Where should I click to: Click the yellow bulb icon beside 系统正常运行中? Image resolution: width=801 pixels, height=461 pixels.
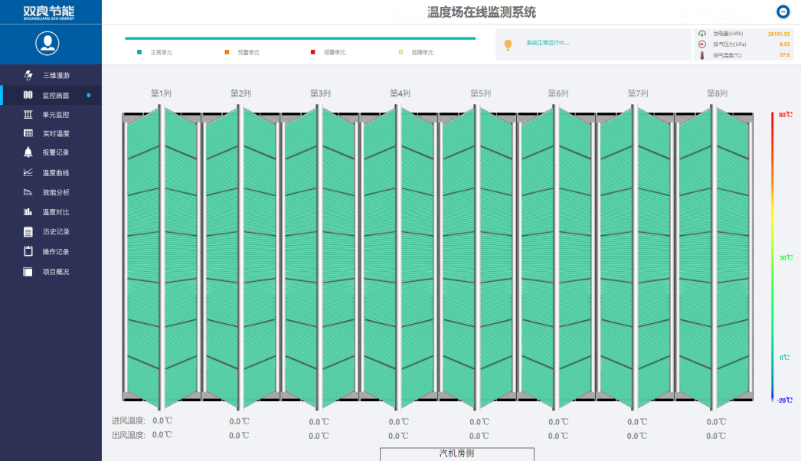pyautogui.click(x=506, y=45)
